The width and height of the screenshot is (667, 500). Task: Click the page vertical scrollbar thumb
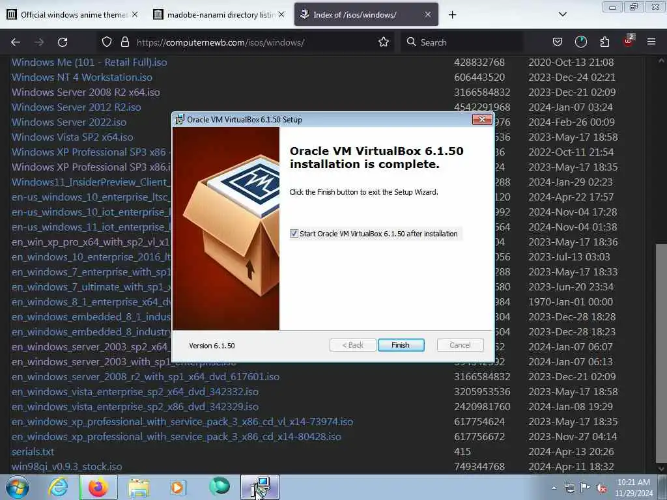[661, 353]
